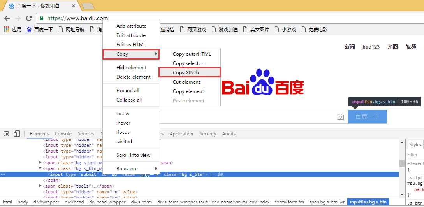Open the Styles pane tab

(415, 145)
